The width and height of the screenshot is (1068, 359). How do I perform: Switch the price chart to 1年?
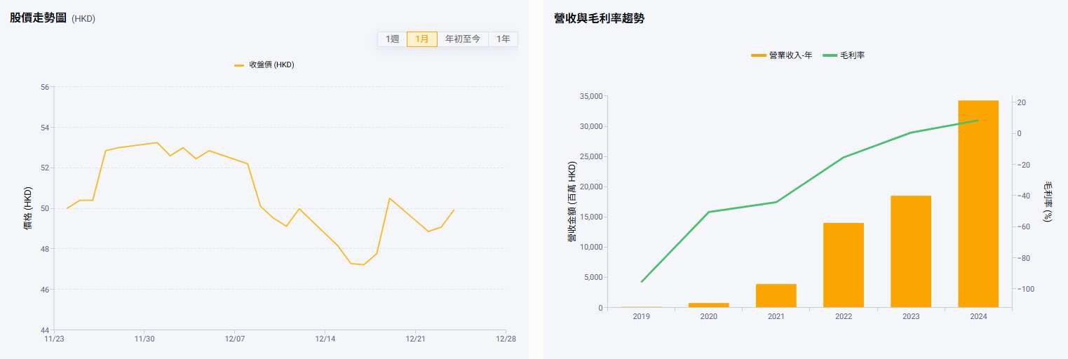(503, 39)
